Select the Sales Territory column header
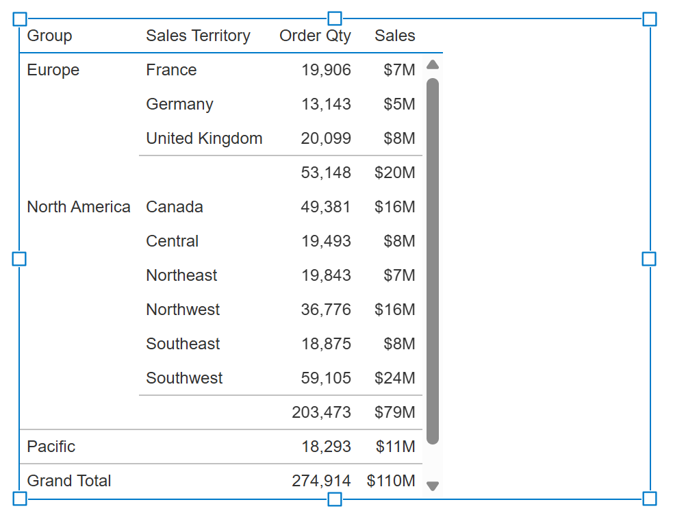 (x=199, y=36)
